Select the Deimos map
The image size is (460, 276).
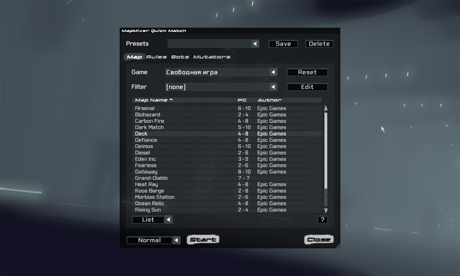227,146
